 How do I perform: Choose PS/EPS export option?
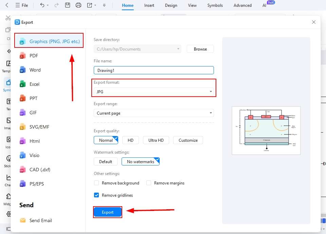pos(37,184)
